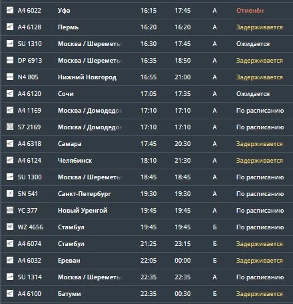This screenshot has width=293, height=304.
Task: Open flight A4 6128 from Пермь
Action: (x=146, y=27)
